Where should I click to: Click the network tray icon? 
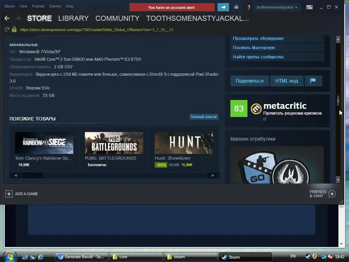click(x=324, y=257)
